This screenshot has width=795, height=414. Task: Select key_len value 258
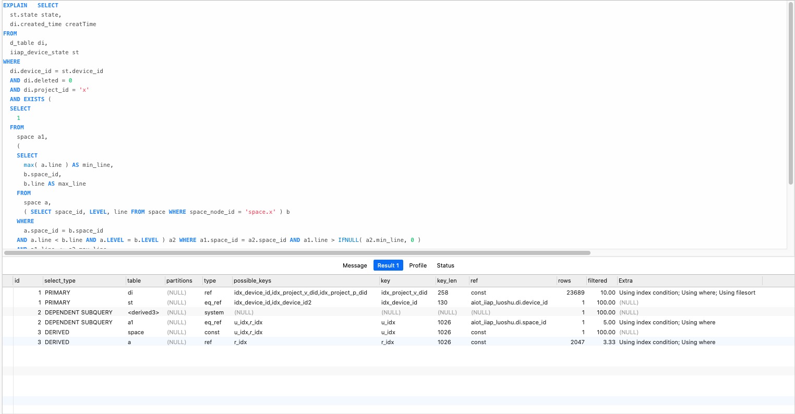(x=443, y=293)
